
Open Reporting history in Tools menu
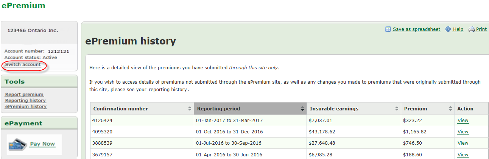[25, 101]
